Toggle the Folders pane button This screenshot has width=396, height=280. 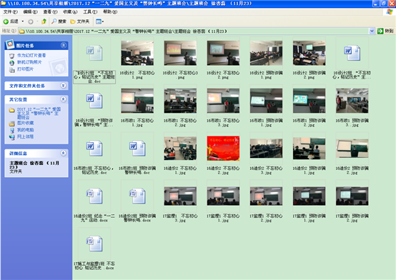point(80,21)
